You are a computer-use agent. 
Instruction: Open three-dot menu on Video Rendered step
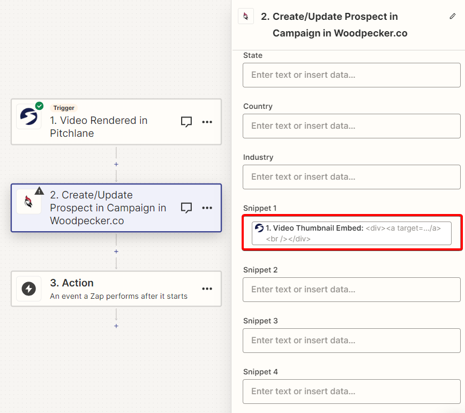coord(207,122)
